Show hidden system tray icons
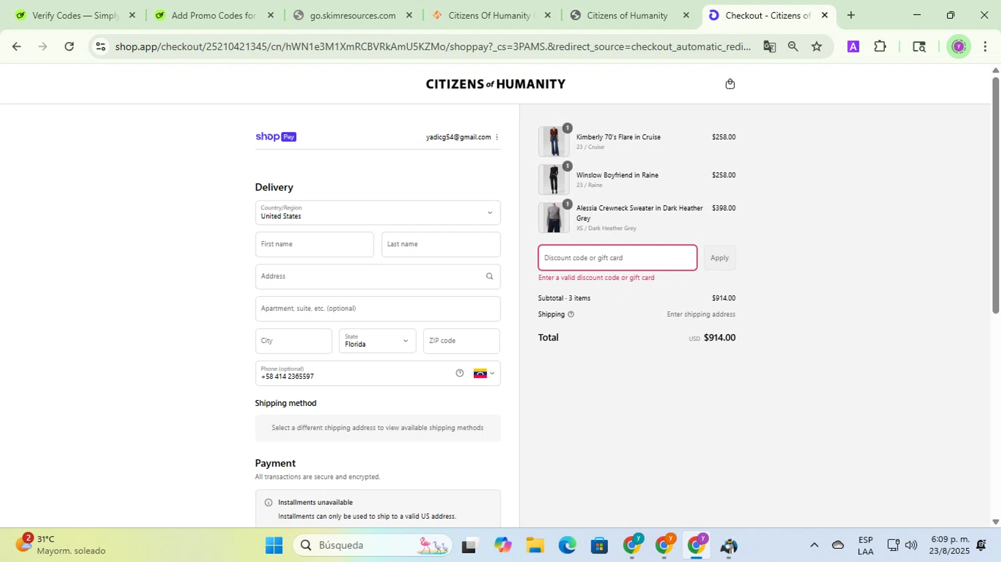This screenshot has height=562, width=1001. (814, 545)
